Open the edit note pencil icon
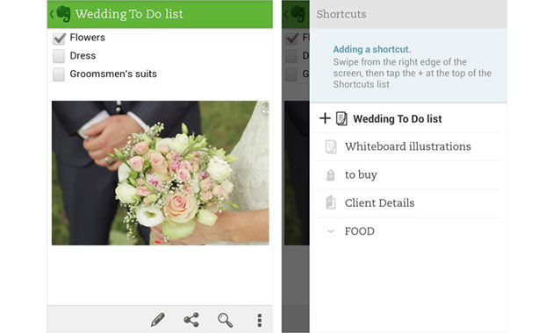The image size is (553, 333). [x=158, y=320]
